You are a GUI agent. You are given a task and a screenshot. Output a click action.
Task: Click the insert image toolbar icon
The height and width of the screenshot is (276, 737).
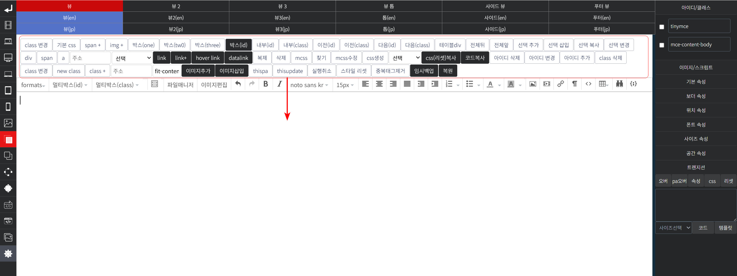coord(533,84)
